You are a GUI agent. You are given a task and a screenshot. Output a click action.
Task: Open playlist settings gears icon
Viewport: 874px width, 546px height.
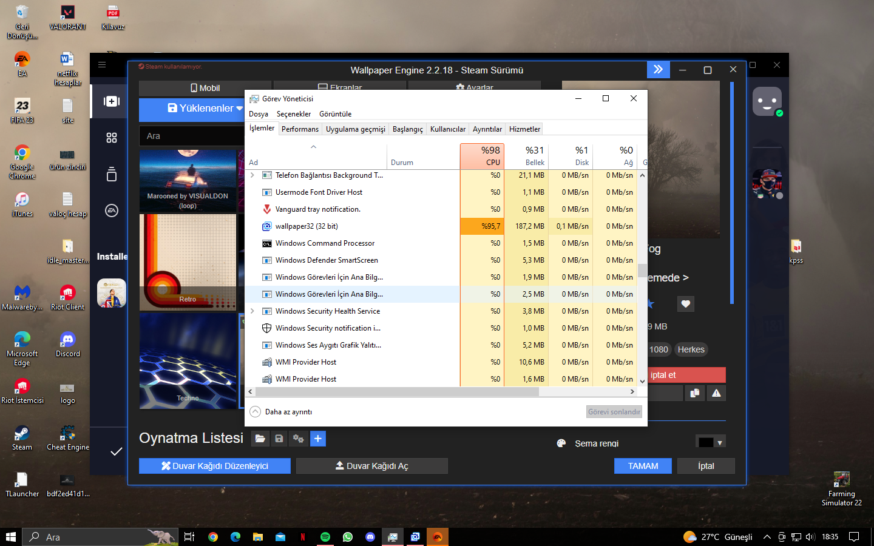tap(298, 439)
